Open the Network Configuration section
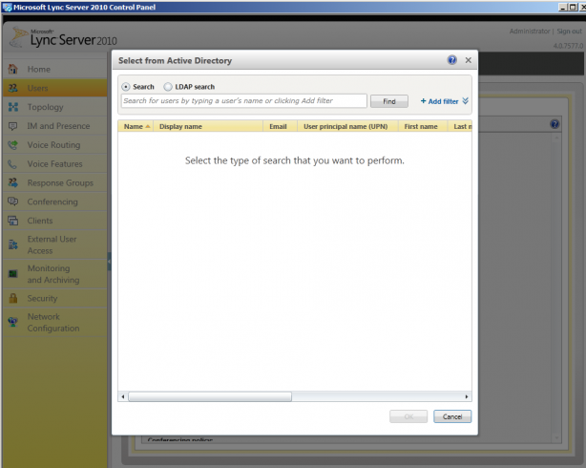This screenshot has height=468, width=586. pyautogui.click(x=55, y=322)
